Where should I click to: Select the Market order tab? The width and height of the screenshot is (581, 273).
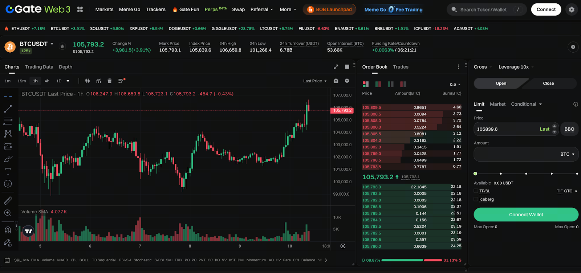497,104
